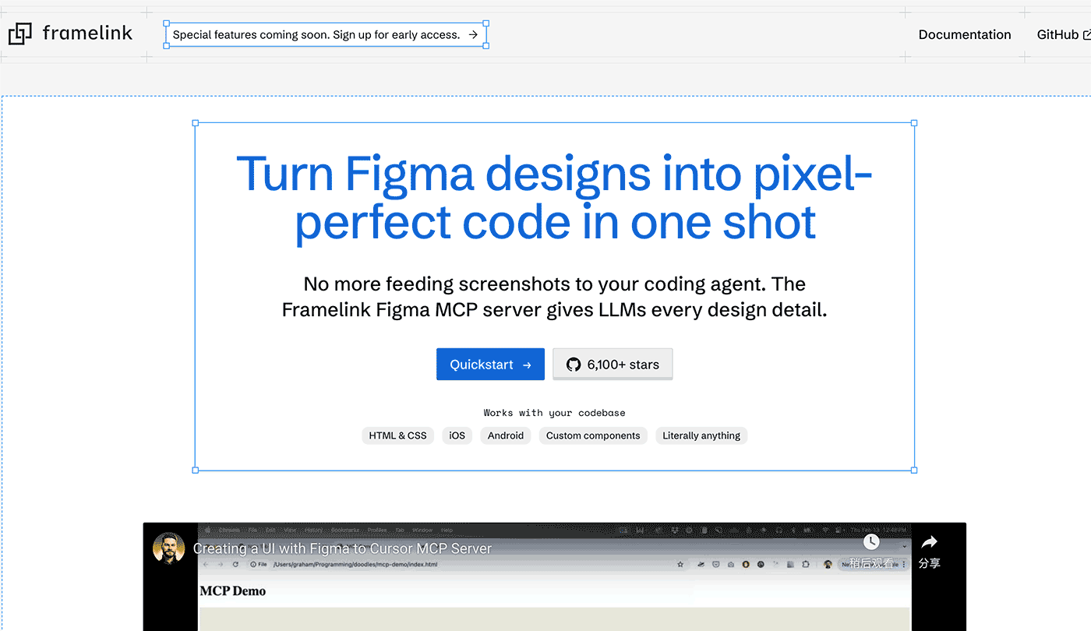Open the video title "Creating a UI with Figma"

(343, 548)
